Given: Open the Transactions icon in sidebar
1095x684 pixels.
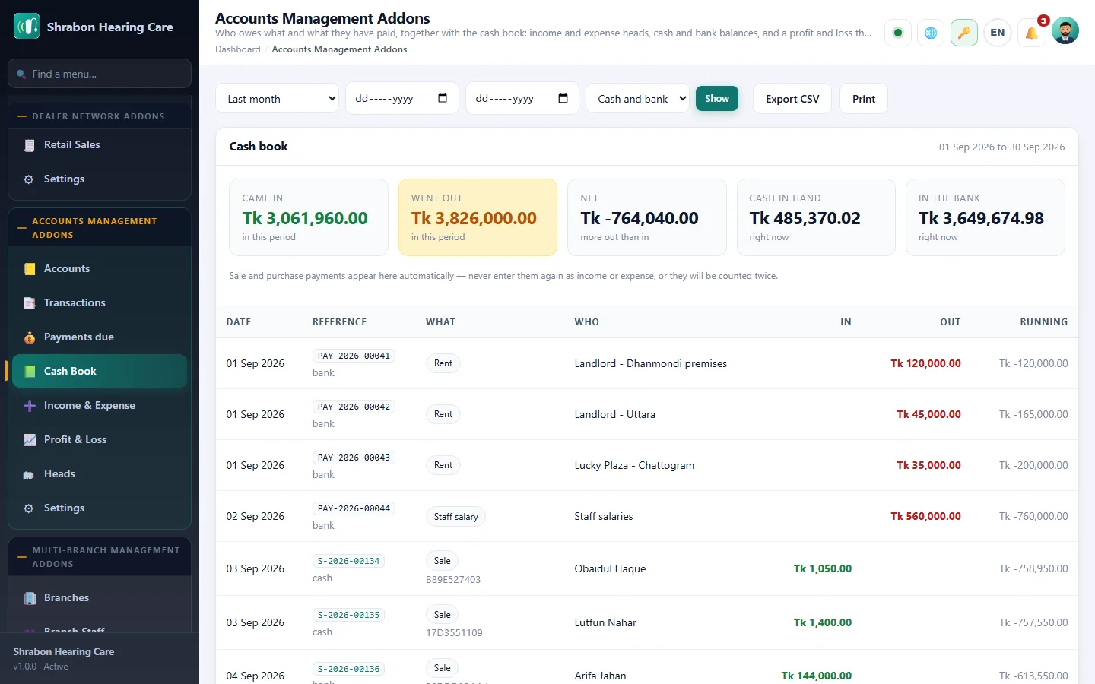Looking at the screenshot, I should pos(30,302).
